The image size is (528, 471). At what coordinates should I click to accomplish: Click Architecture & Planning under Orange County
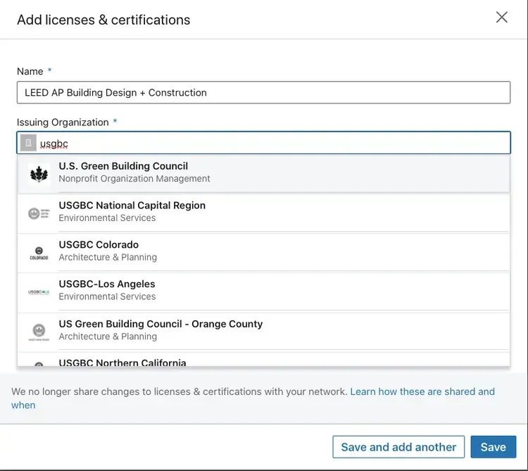click(108, 337)
